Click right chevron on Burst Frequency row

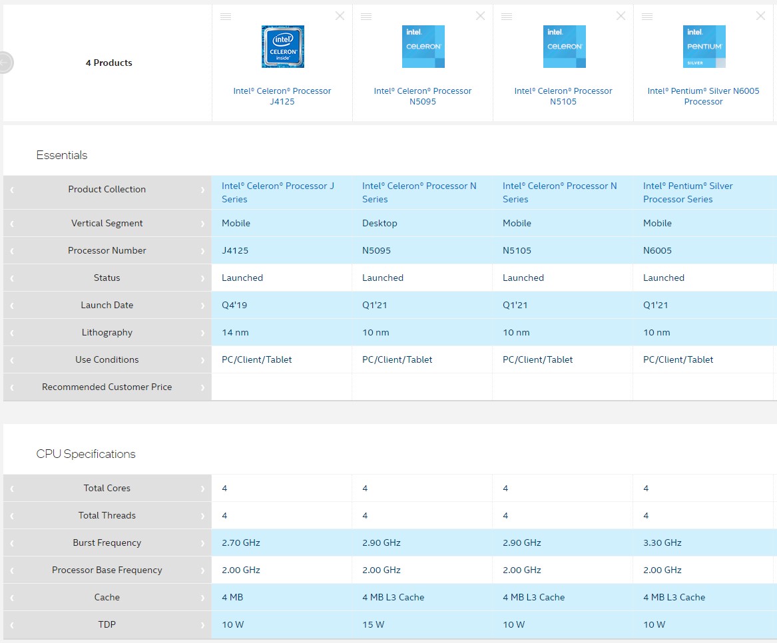coord(202,543)
